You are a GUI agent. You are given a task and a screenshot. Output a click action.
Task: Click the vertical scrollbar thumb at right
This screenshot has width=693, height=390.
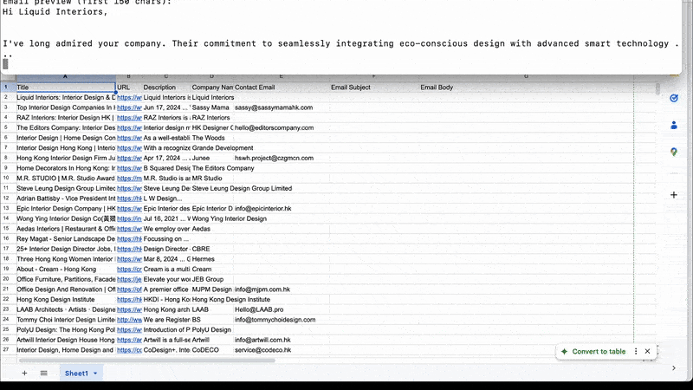pos(657,89)
